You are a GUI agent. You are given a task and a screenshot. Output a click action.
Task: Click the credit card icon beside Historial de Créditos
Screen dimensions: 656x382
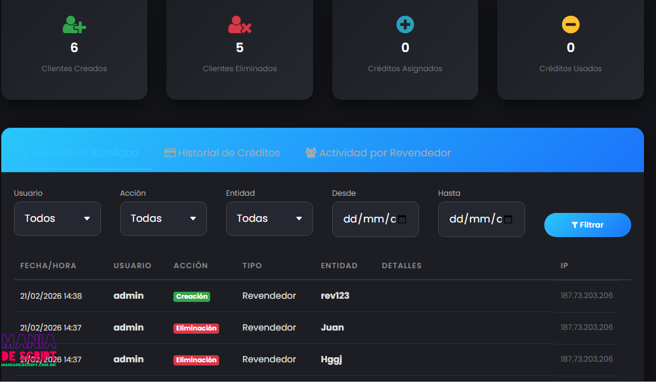(x=170, y=153)
